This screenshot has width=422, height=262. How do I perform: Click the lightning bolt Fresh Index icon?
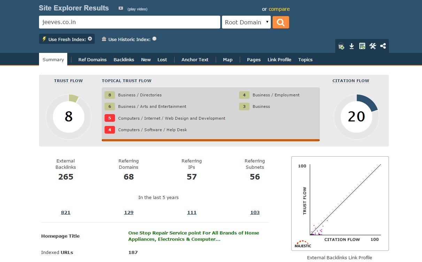44,39
